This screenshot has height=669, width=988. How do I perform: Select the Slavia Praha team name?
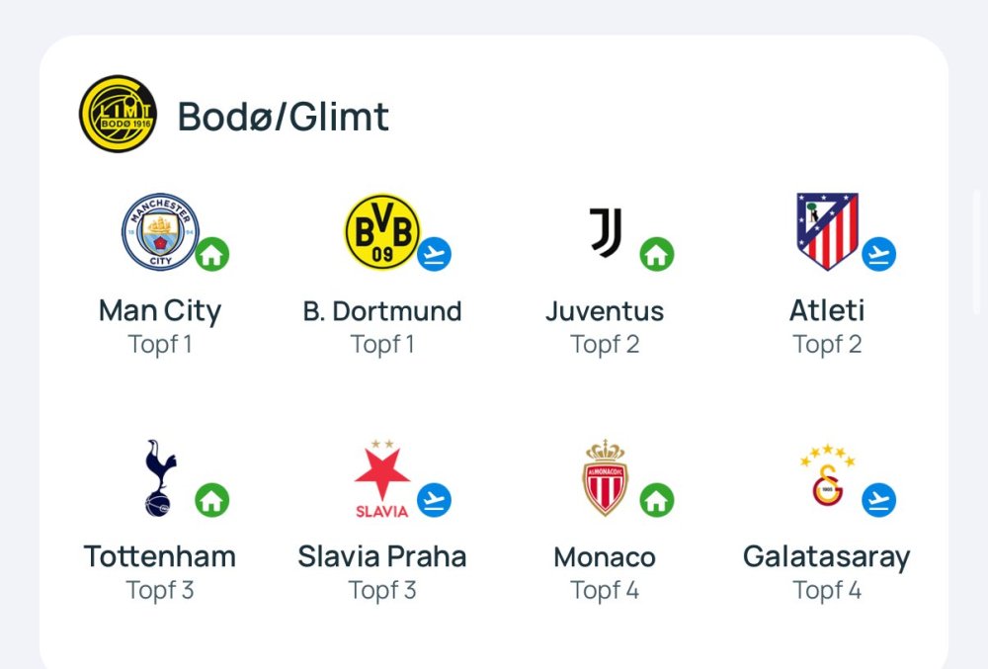[382, 556]
